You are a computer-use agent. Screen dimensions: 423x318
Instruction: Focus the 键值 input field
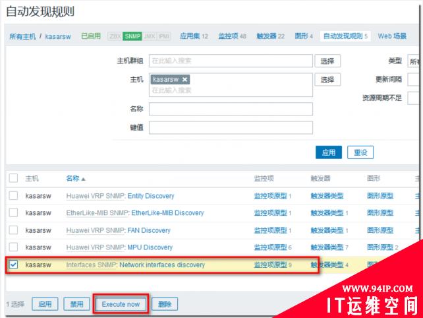coord(231,127)
